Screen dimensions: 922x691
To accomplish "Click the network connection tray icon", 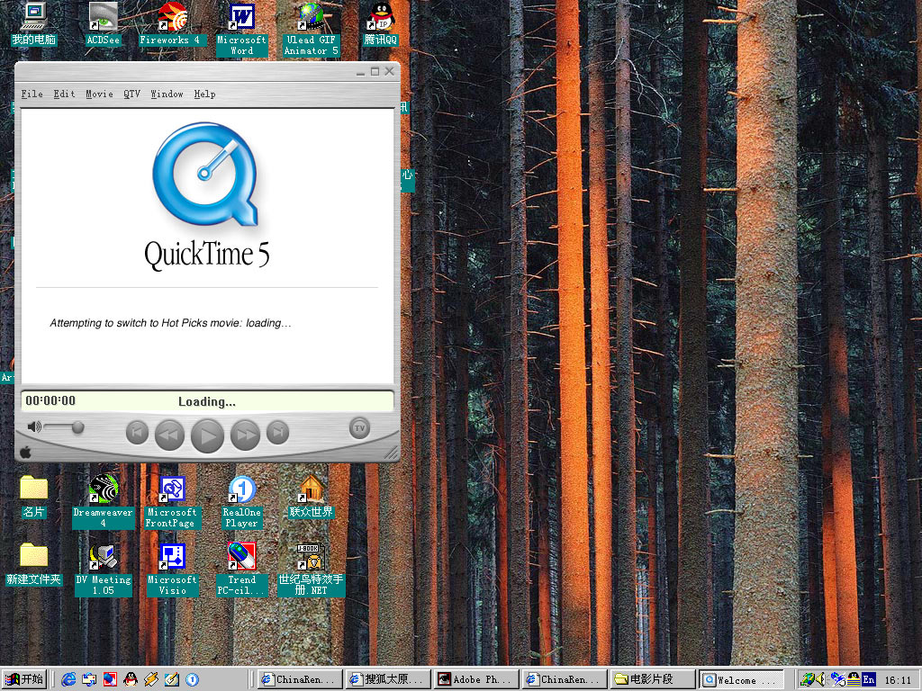I will tap(808, 679).
